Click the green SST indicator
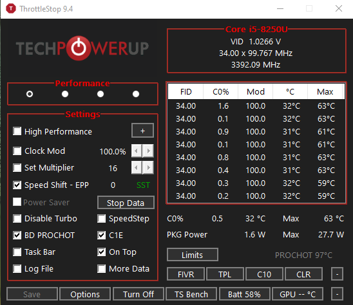This screenshot has height=305, width=353. click(143, 185)
